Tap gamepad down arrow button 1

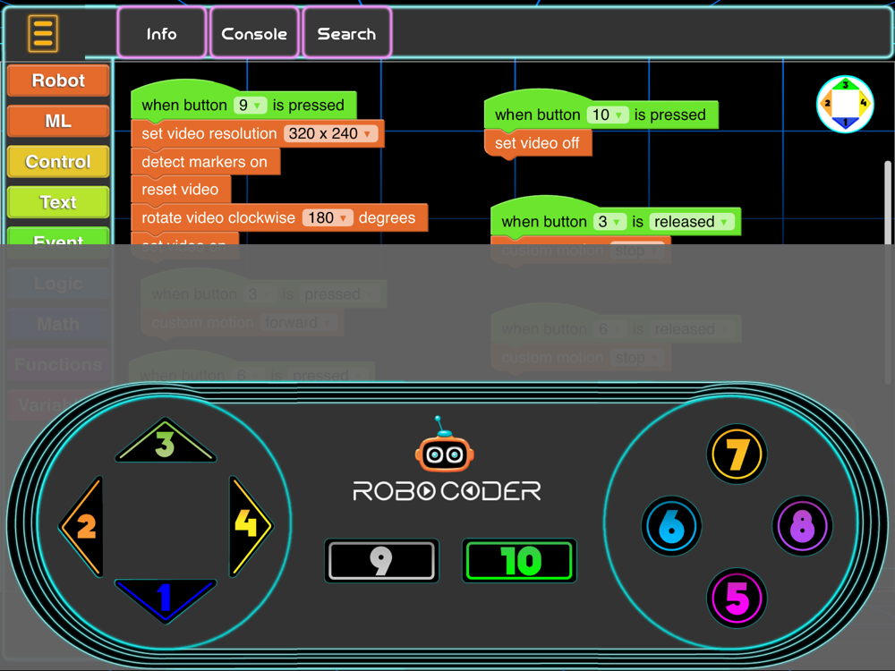click(x=166, y=599)
